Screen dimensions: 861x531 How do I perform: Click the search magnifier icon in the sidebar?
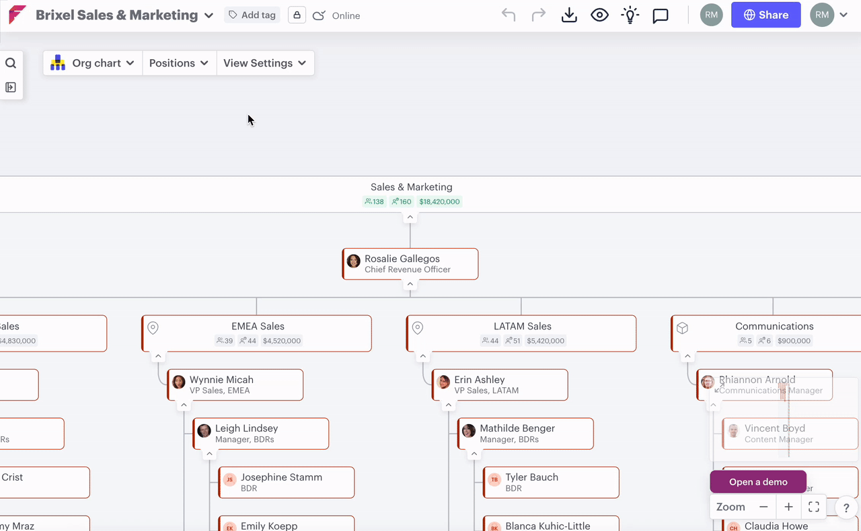point(11,63)
